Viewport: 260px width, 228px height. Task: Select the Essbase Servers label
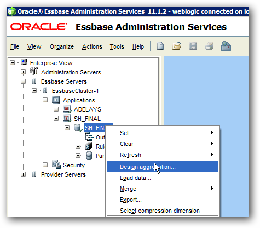click(x=64, y=81)
